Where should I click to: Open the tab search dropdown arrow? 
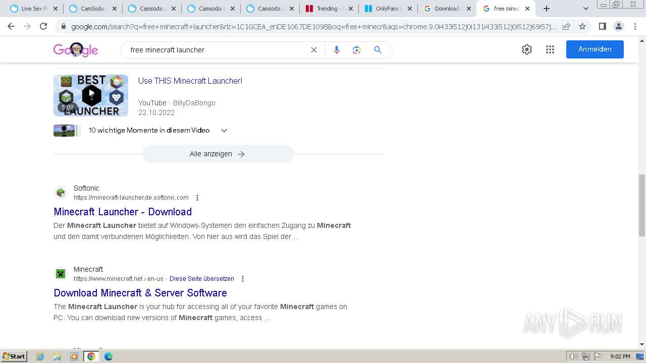tap(585, 9)
